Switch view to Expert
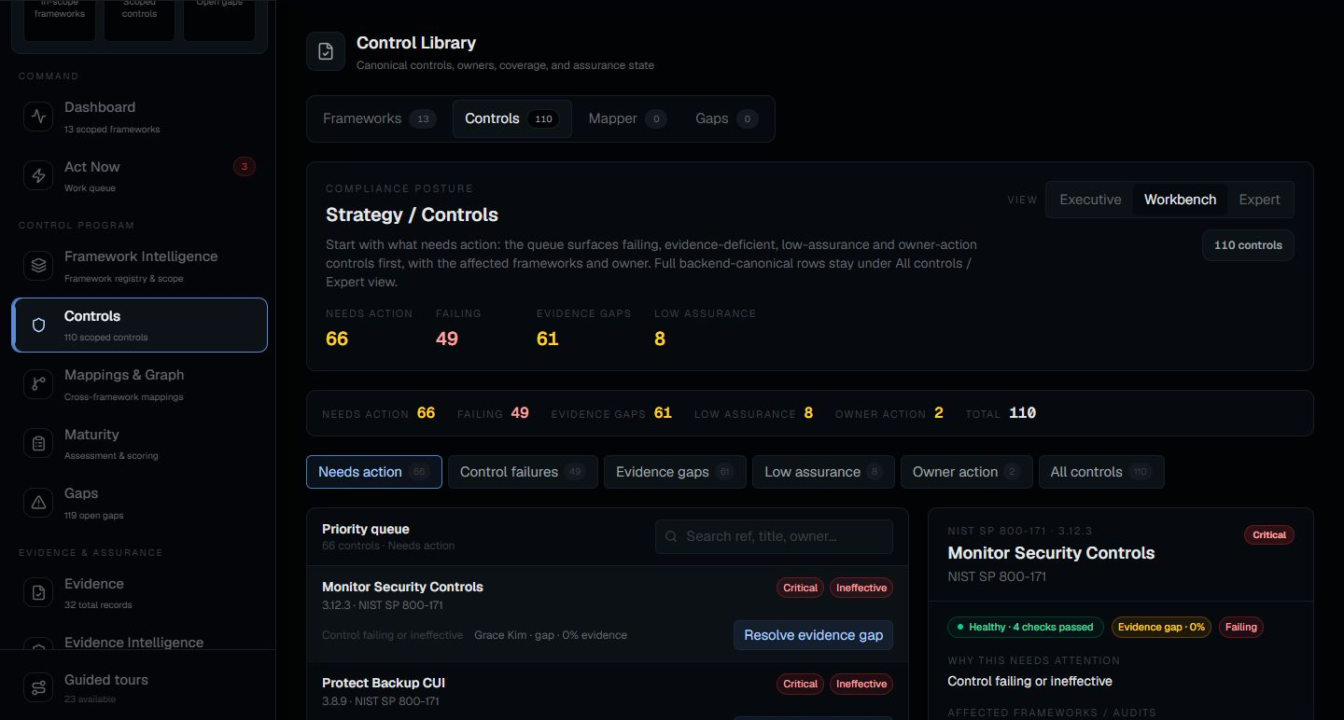The height and width of the screenshot is (720, 1344). 1259,200
